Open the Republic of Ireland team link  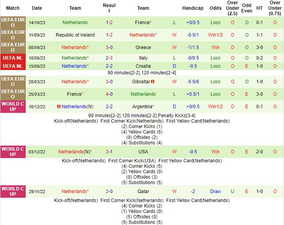[x=75, y=35]
